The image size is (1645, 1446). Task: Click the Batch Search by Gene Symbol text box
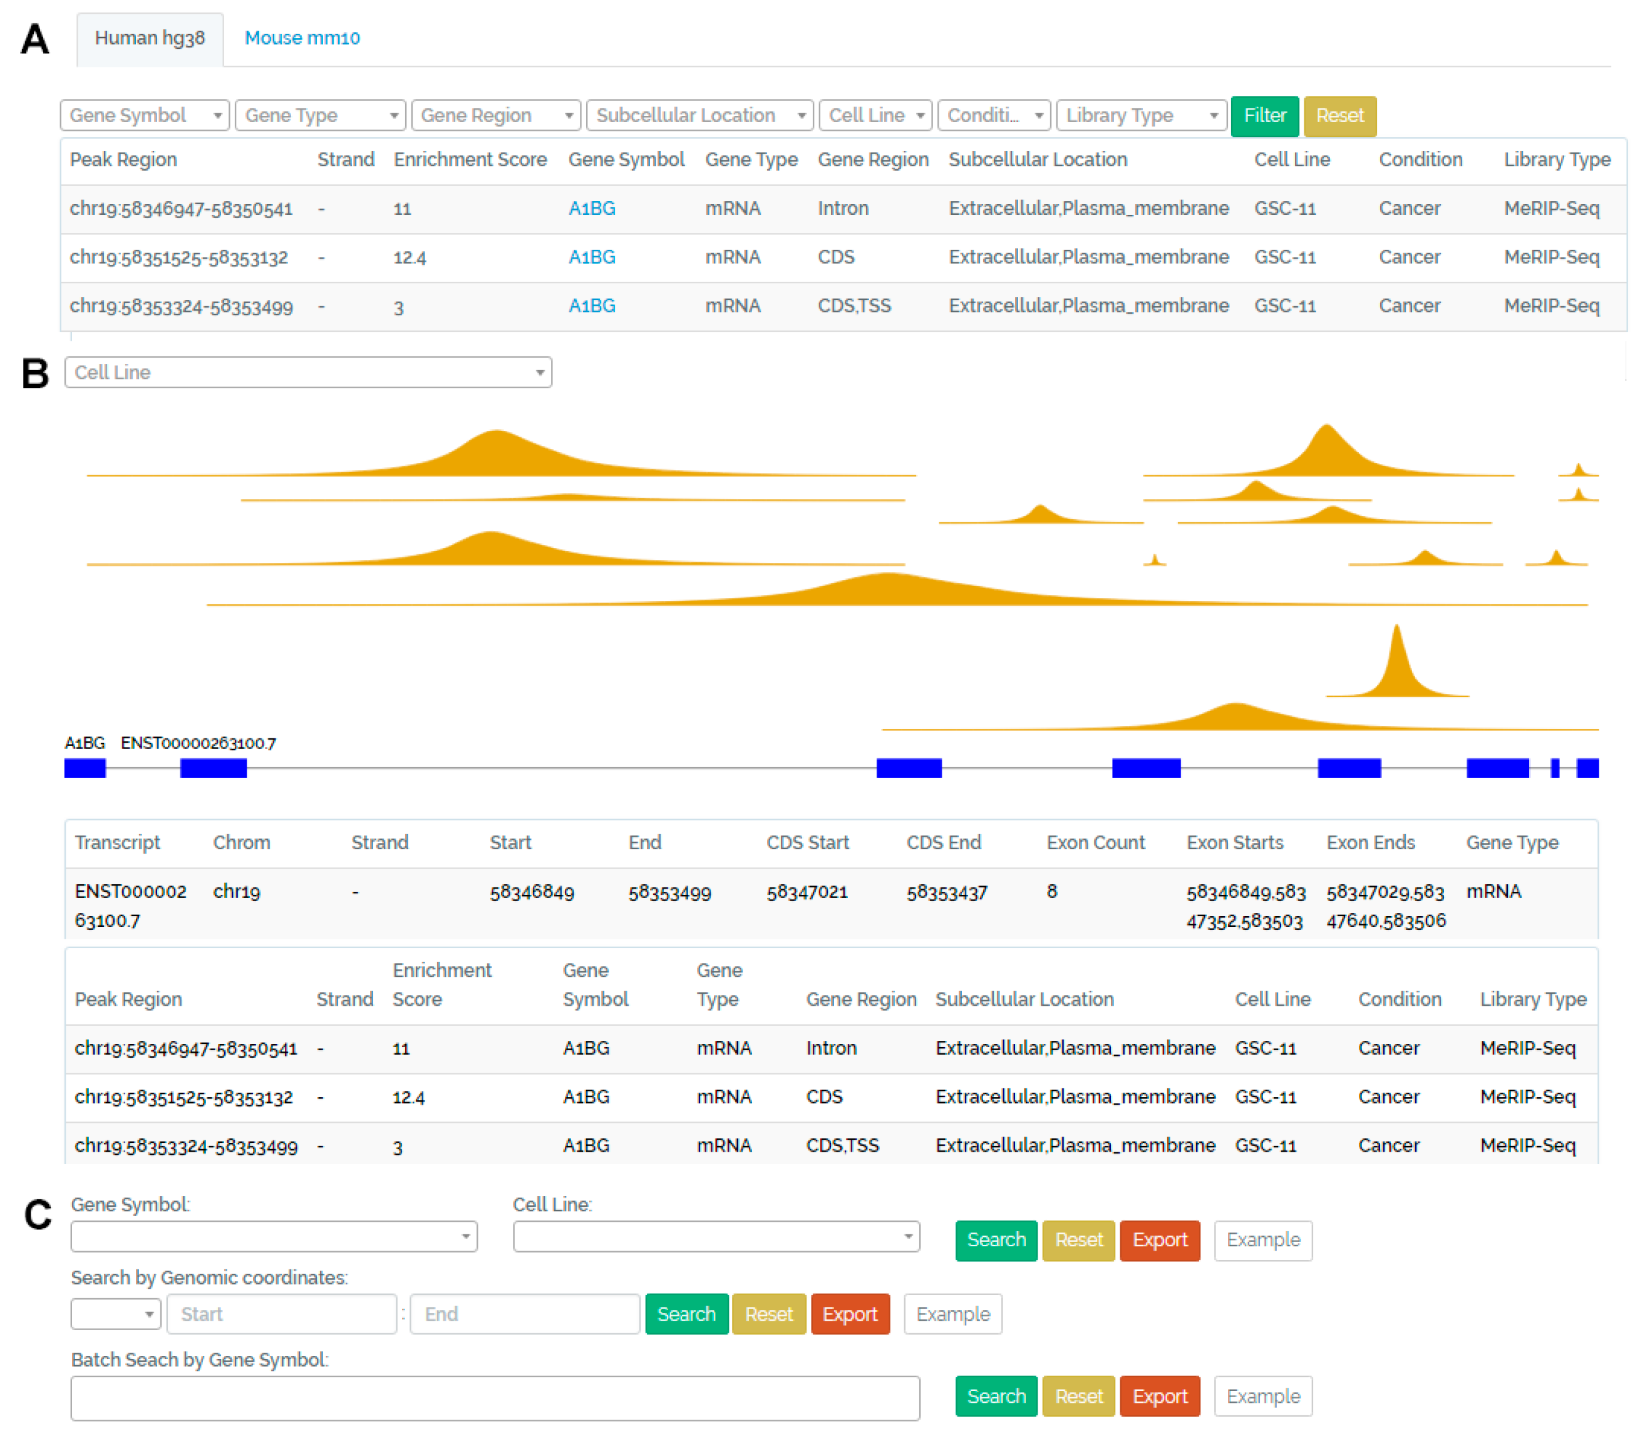495,1398
